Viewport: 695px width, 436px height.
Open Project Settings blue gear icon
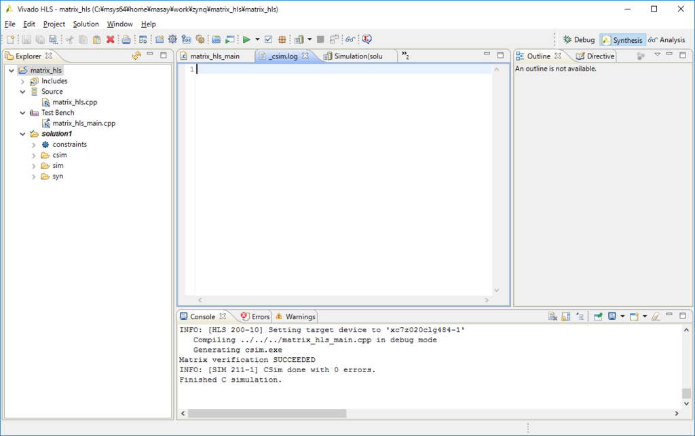[x=173, y=39]
